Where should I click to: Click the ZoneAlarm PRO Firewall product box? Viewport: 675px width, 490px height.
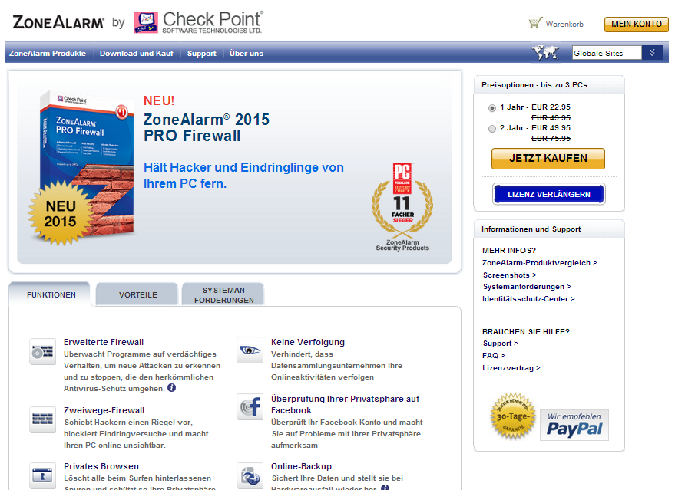click(86, 163)
